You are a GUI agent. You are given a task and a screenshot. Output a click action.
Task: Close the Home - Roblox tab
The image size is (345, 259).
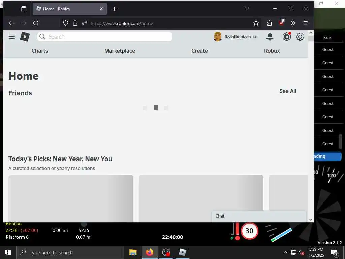[101, 9]
